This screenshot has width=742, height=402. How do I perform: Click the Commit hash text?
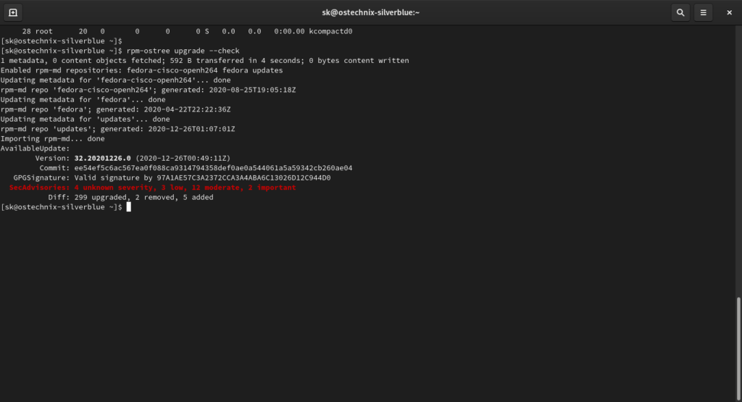point(213,168)
